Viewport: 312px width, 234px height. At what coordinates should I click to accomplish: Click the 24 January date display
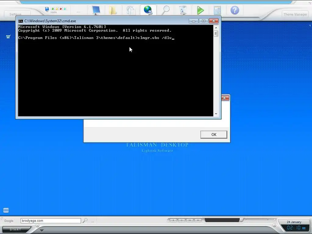pos(294,222)
